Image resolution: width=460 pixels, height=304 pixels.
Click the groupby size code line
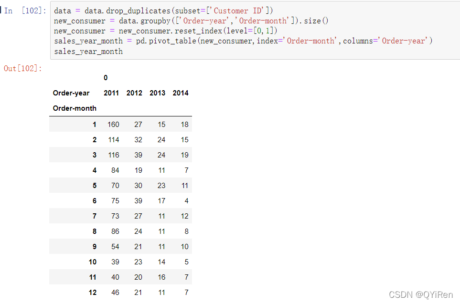[191, 21]
